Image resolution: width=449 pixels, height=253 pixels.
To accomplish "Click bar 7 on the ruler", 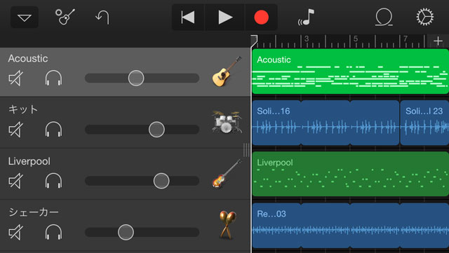I will coord(405,39).
